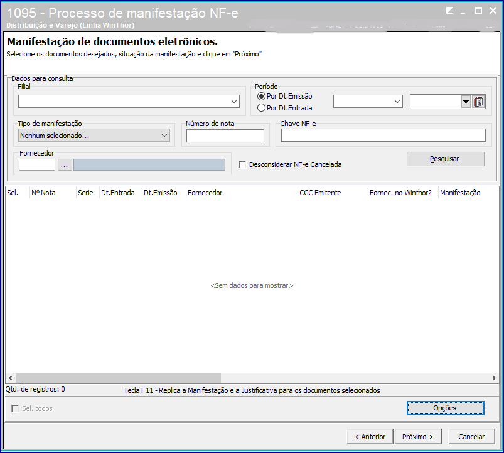
Task: Click the Cancelar button
Action: [471, 437]
